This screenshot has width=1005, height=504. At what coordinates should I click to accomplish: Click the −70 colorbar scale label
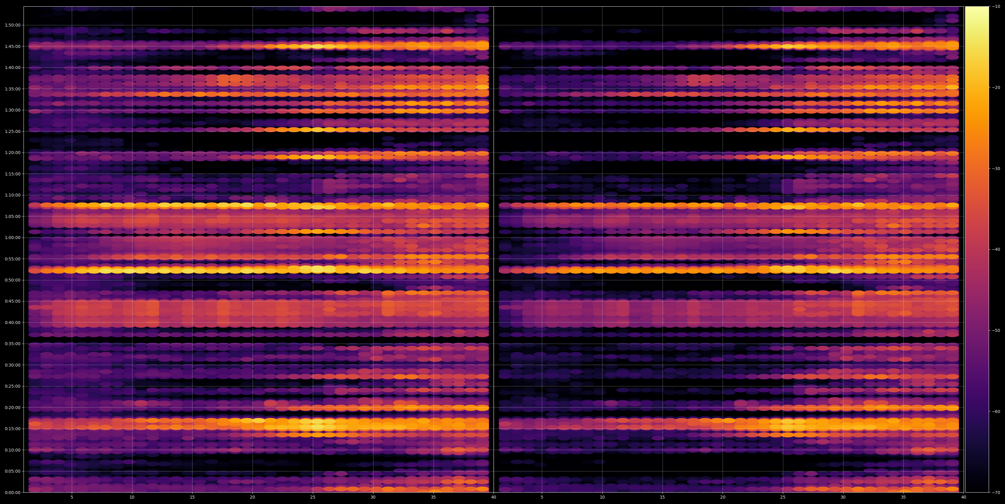[996, 493]
